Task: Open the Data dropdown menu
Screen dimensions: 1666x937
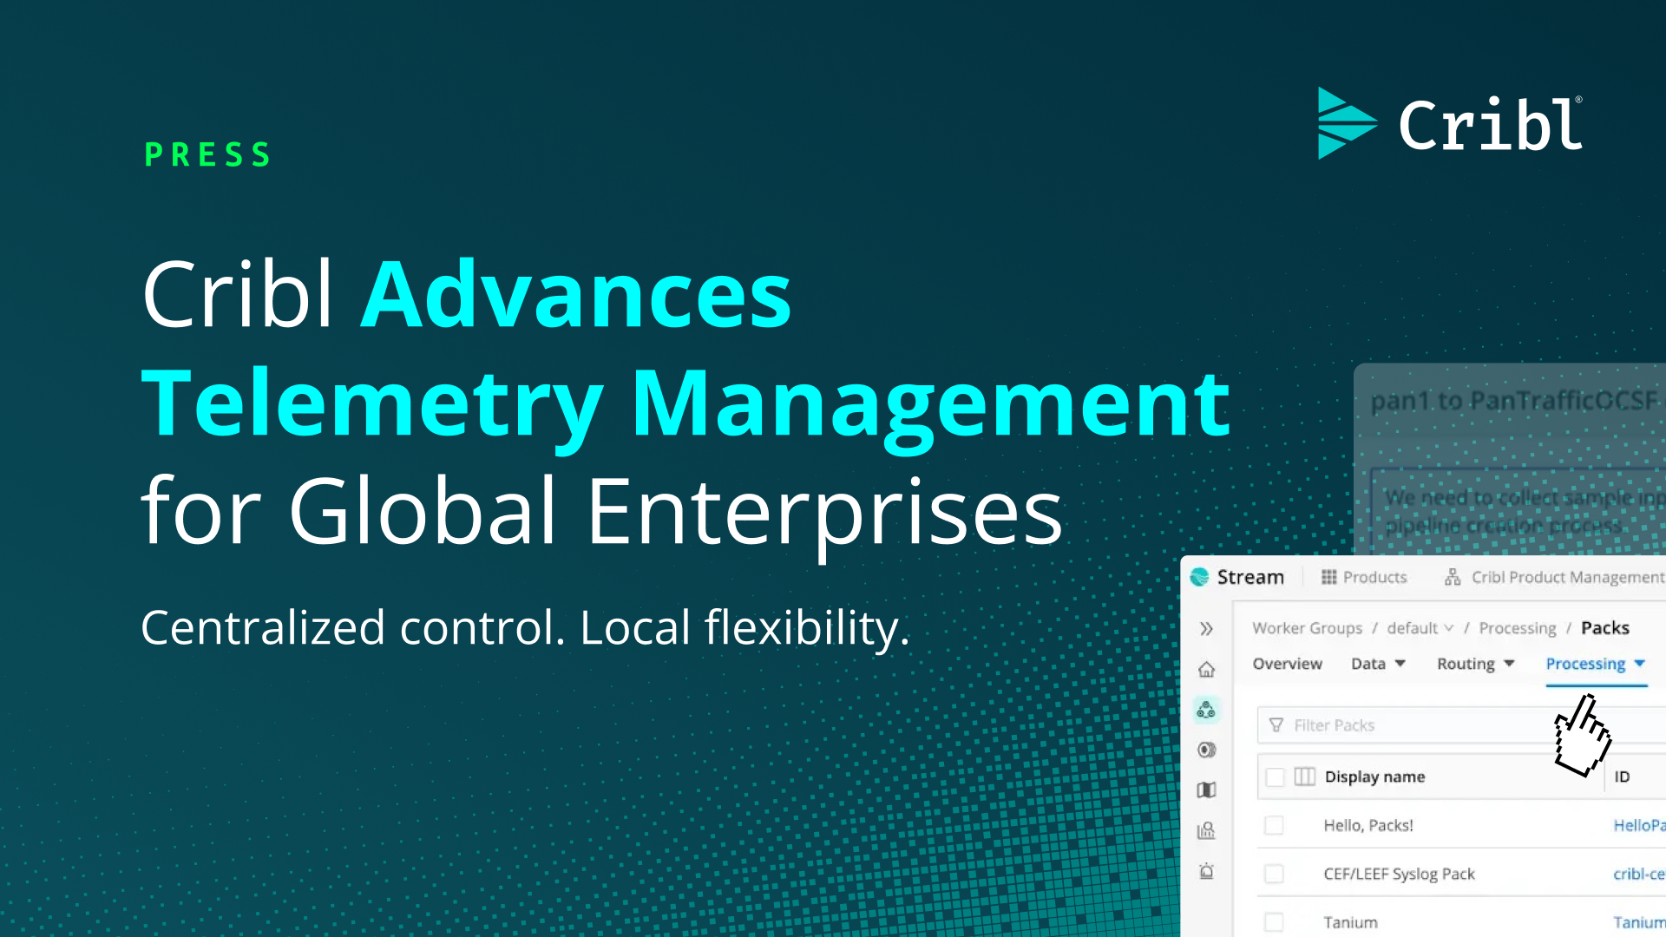Action: [x=1378, y=664]
